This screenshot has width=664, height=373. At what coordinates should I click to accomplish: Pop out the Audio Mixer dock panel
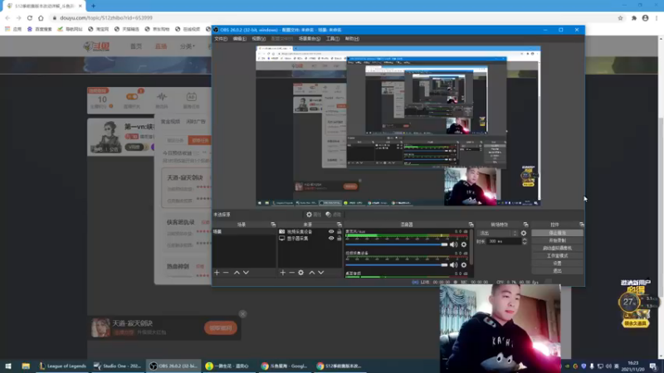click(x=471, y=225)
